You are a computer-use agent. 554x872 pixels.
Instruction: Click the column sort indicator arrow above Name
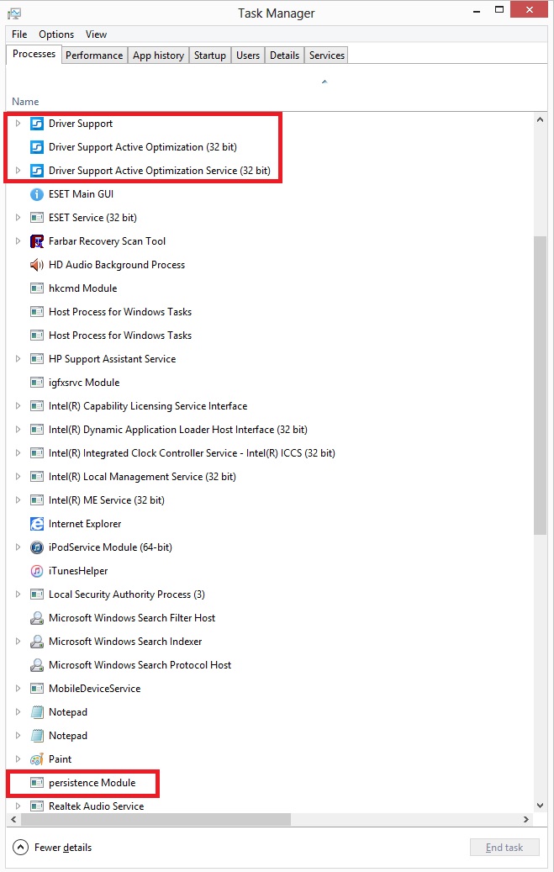(x=324, y=82)
